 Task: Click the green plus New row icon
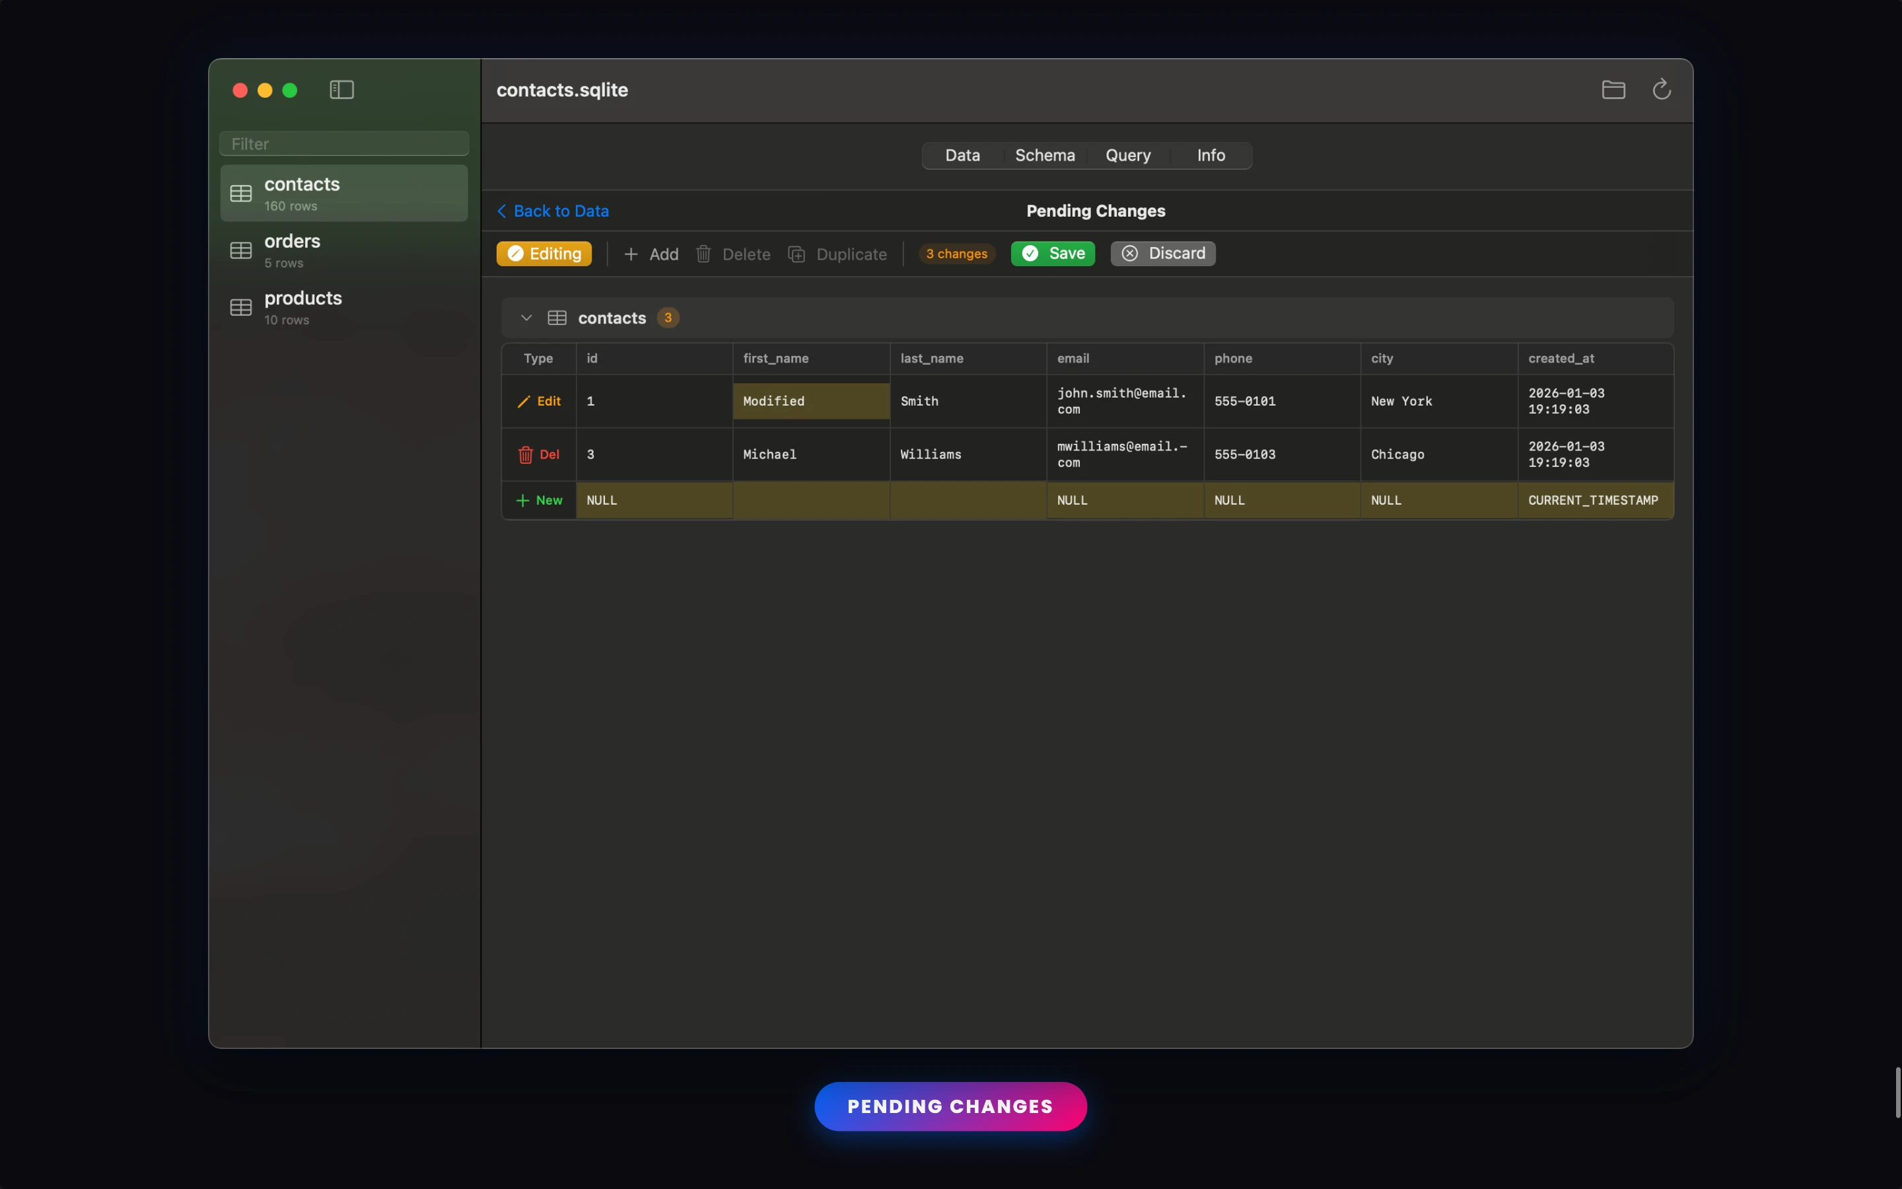click(522, 501)
